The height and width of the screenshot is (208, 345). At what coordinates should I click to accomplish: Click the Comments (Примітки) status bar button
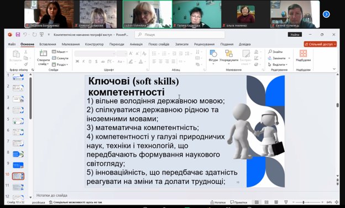click(x=238, y=202)
